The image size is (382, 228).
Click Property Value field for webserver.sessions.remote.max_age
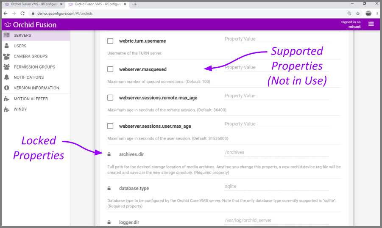point(276,96)
